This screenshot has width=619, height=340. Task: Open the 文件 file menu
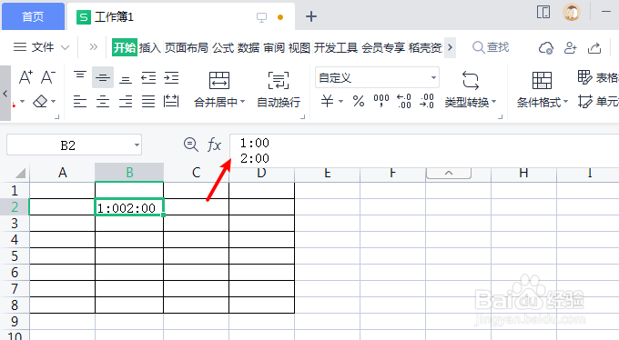(x=42, y=47)
